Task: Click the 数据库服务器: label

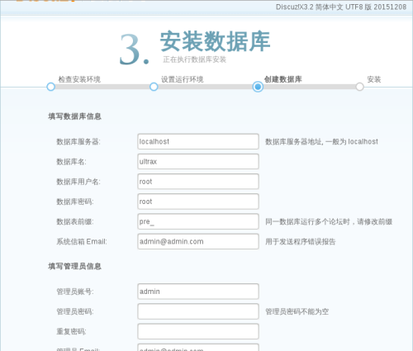Action: 78,142
